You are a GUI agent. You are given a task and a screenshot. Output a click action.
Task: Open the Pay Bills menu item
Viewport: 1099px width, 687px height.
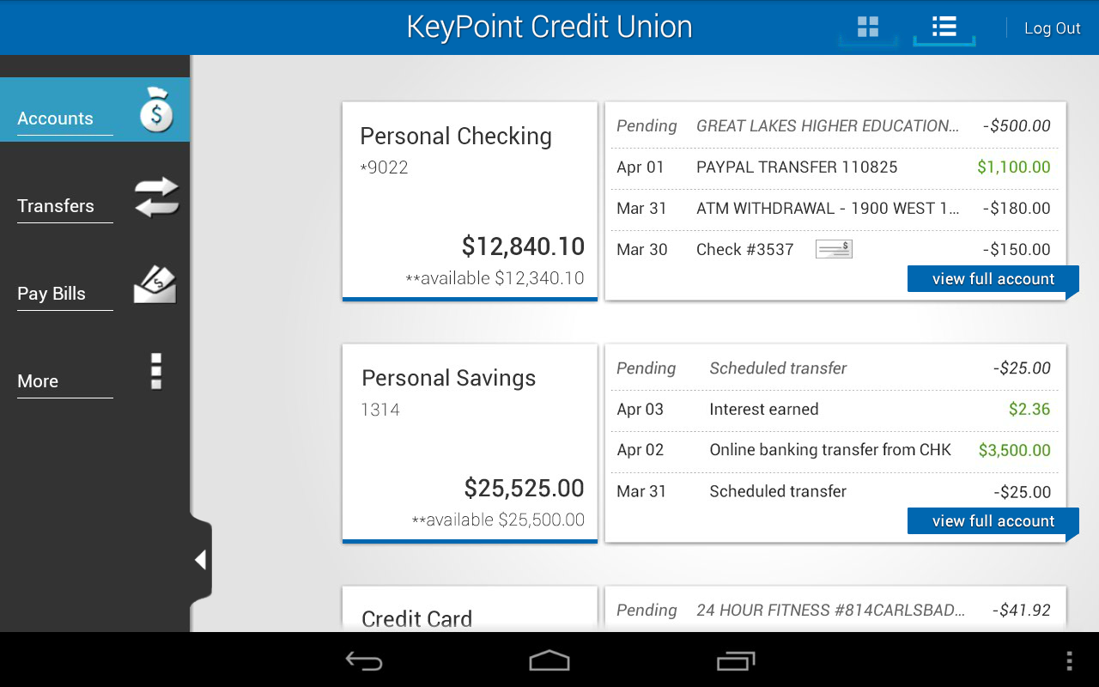click(52, 294)
